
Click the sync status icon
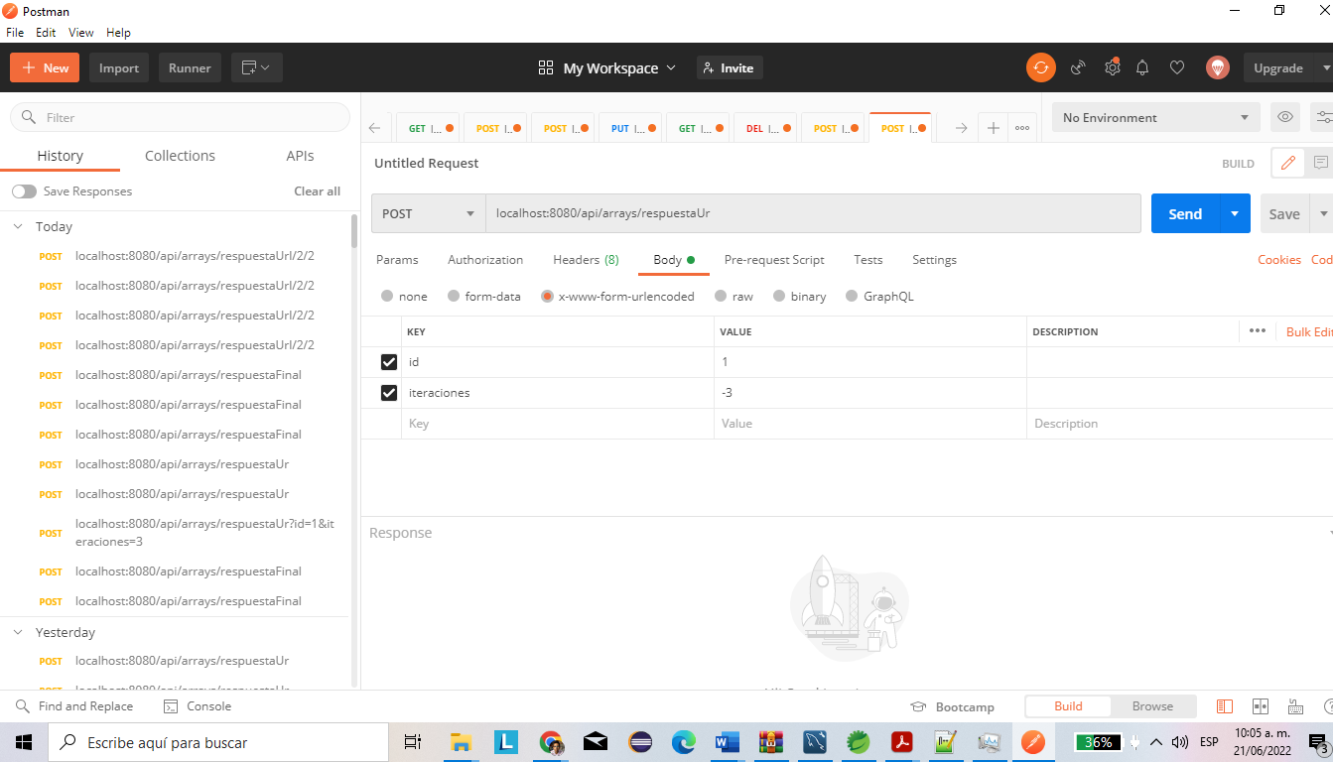[1041, 67]
